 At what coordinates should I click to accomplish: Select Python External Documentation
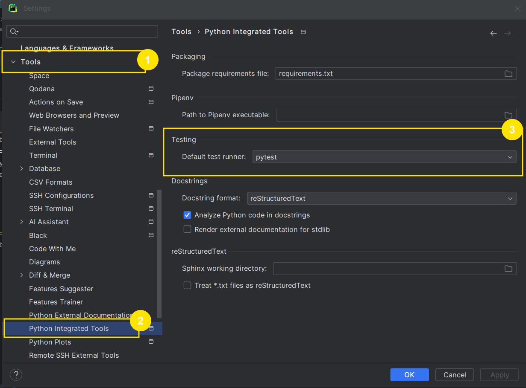click(81, 315)
